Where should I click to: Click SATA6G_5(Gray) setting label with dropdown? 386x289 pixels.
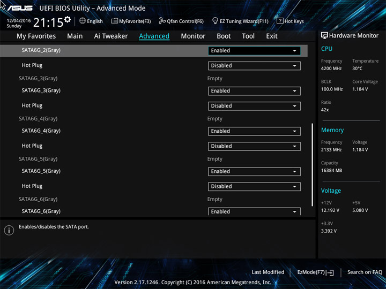tap(41, 171)
